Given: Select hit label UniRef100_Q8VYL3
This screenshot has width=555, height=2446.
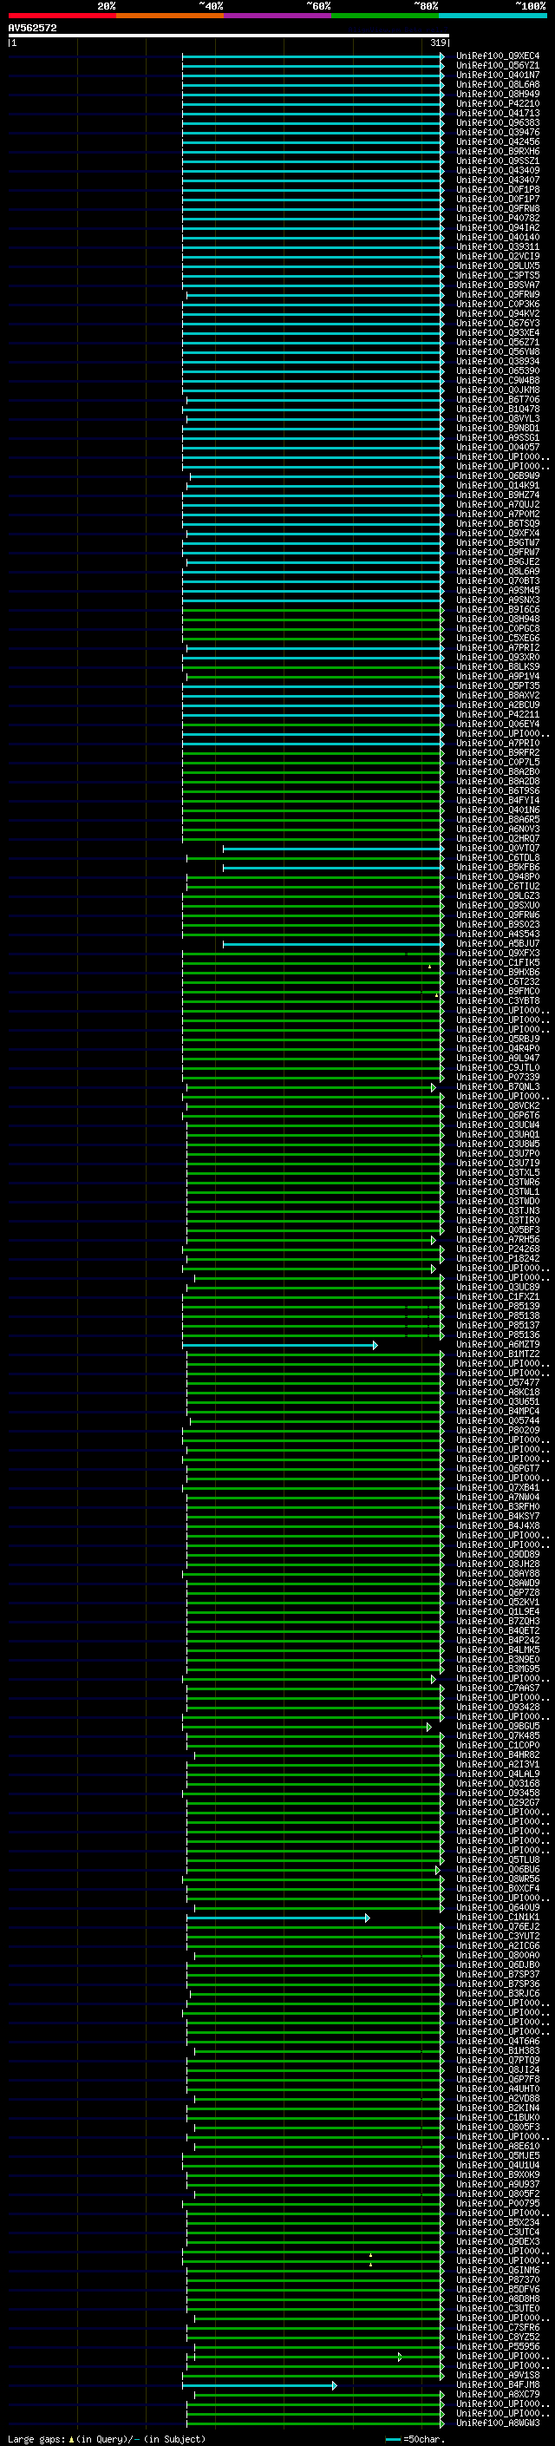Looking at the screenshot, I should click(x=498, y=419).
